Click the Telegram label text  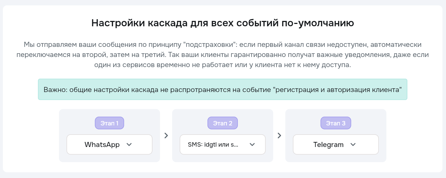click(x=328, y=145)
